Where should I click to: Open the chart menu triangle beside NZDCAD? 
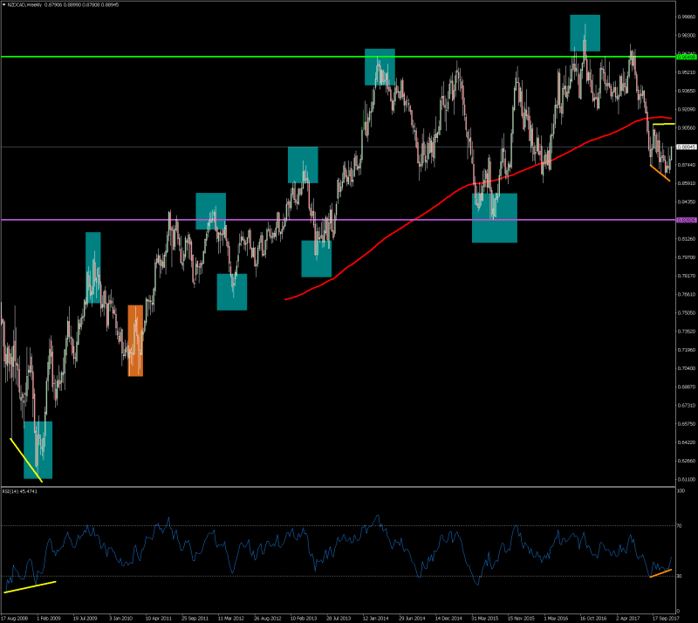5,5
